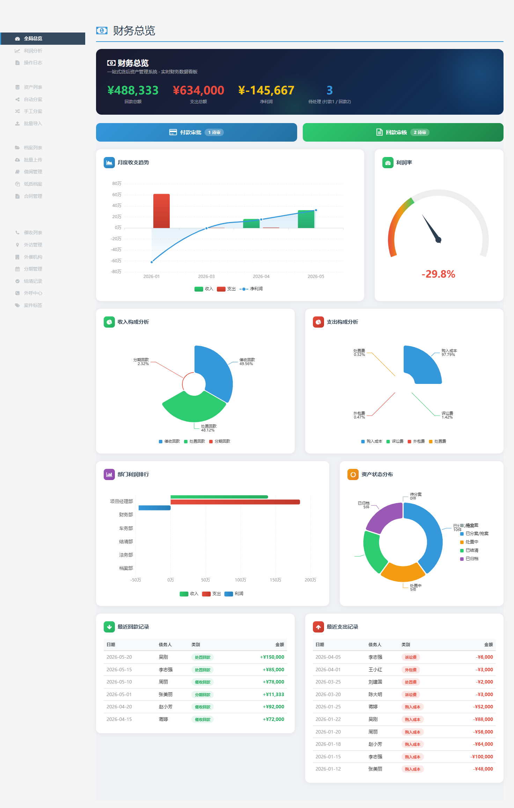This screenshot has height=808, width=514.
Task: Click the ¥488,333 回款总额 figure
Action: [133, 90]
